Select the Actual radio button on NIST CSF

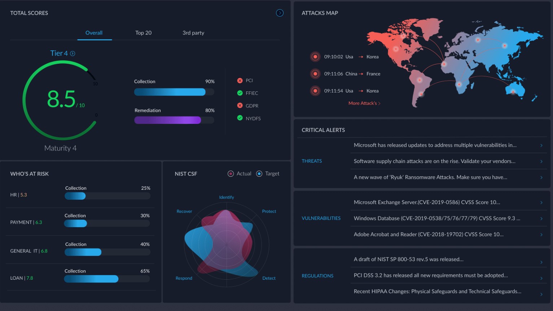[x=231, y=173]
